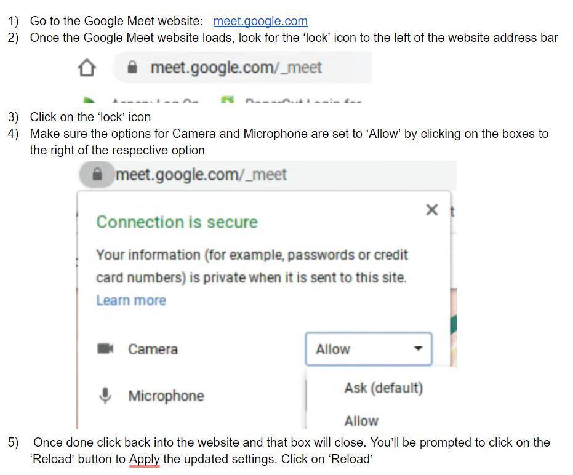The image size is (573, 475).
Task: Click the Camera label
Action: point(153,349)
